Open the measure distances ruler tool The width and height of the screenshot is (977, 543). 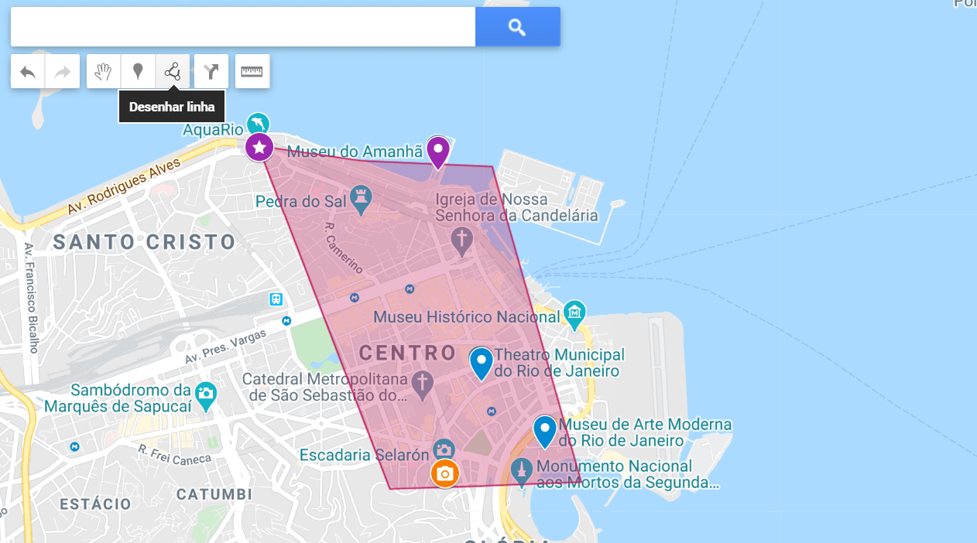(252, 71)
